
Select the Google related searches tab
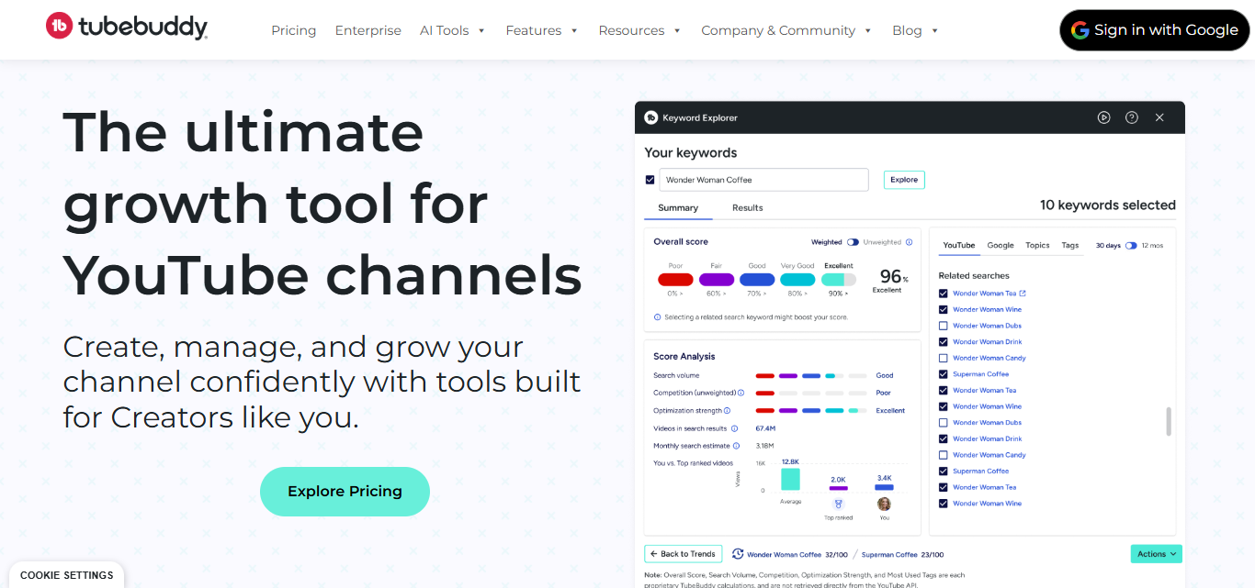1001,245
